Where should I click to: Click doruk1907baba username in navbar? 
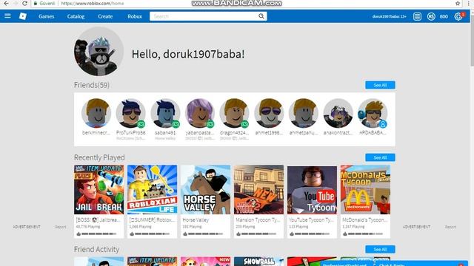point(389,16)
